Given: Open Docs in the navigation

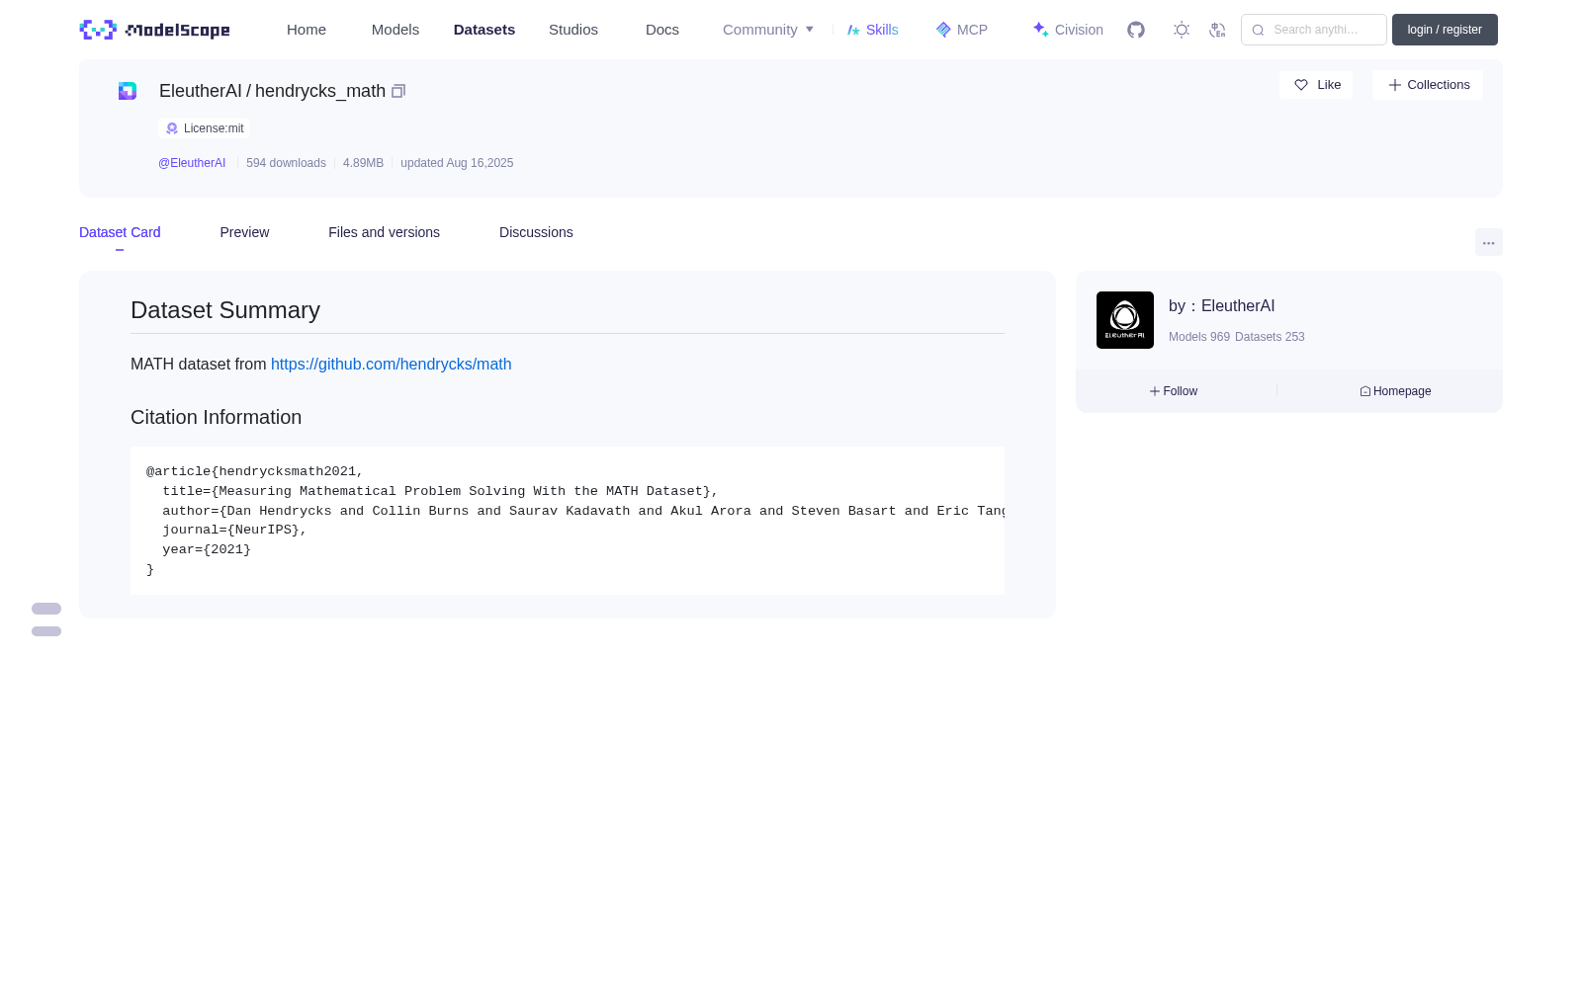Looking at the screenshot, I should [x=662, y=30].
